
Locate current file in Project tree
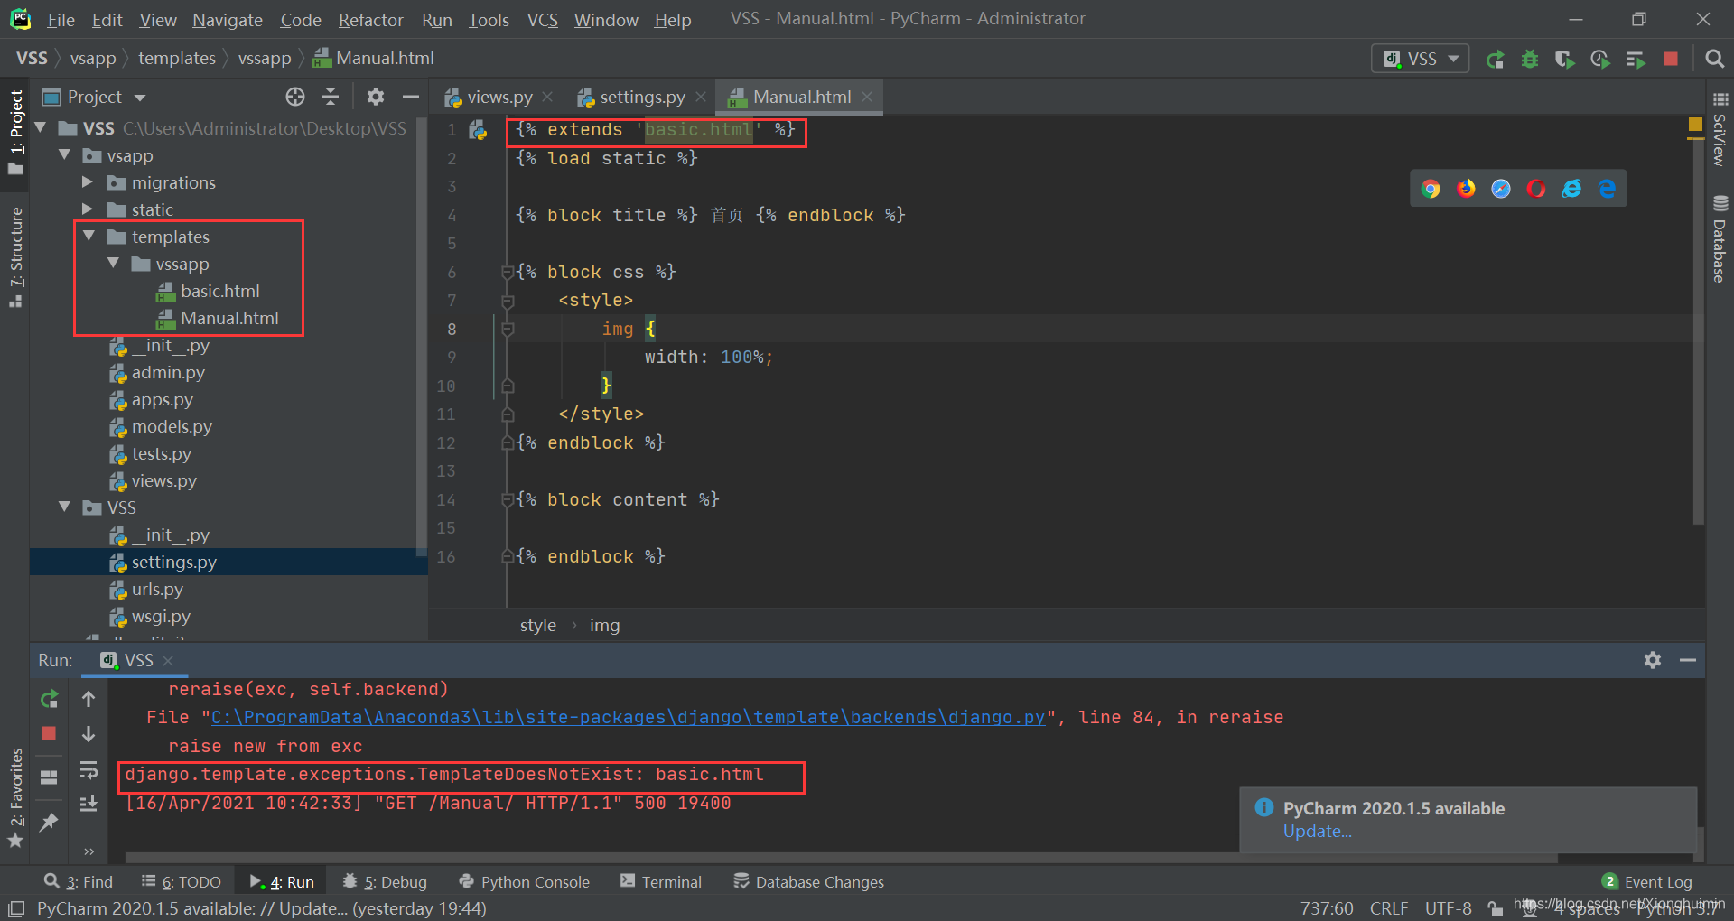tap(295, 97)
